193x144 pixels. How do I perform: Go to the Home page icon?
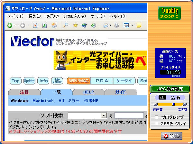[54, 25]
